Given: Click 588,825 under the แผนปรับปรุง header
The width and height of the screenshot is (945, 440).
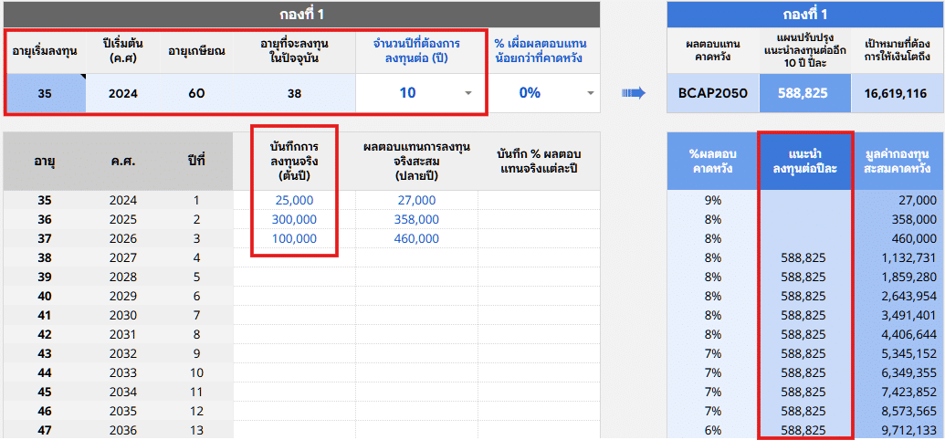Looking at the screenshot, I should [805, 93].
